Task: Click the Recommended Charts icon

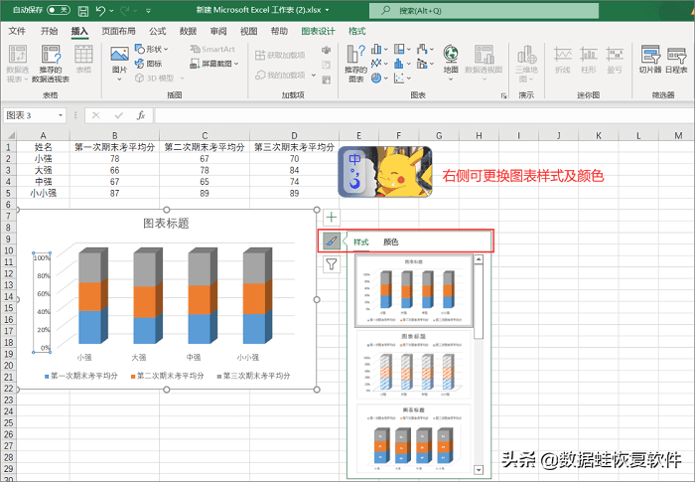Action: click(355, 64)
